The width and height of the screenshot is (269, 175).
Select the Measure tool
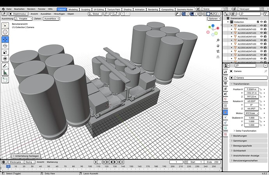pos(5,73)
